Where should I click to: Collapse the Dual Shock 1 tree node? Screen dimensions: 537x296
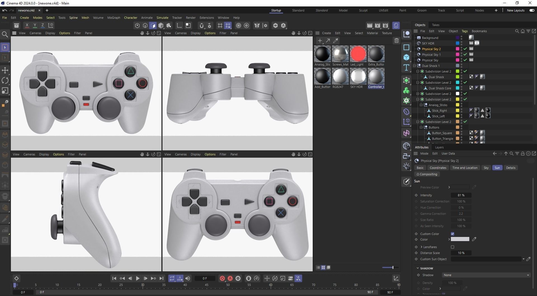(415, 66)
